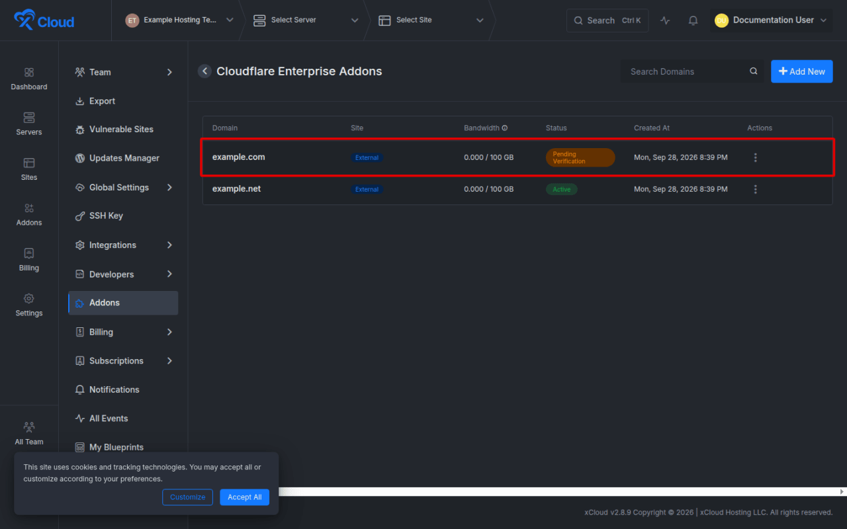Open Updates Manager menu item
Viewport: 847px width, 529px height.
click(x=123, y=158)
